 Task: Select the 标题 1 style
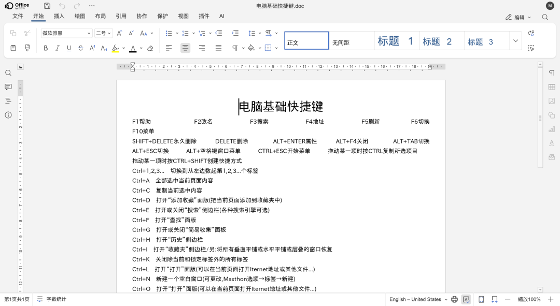point(396,40)
